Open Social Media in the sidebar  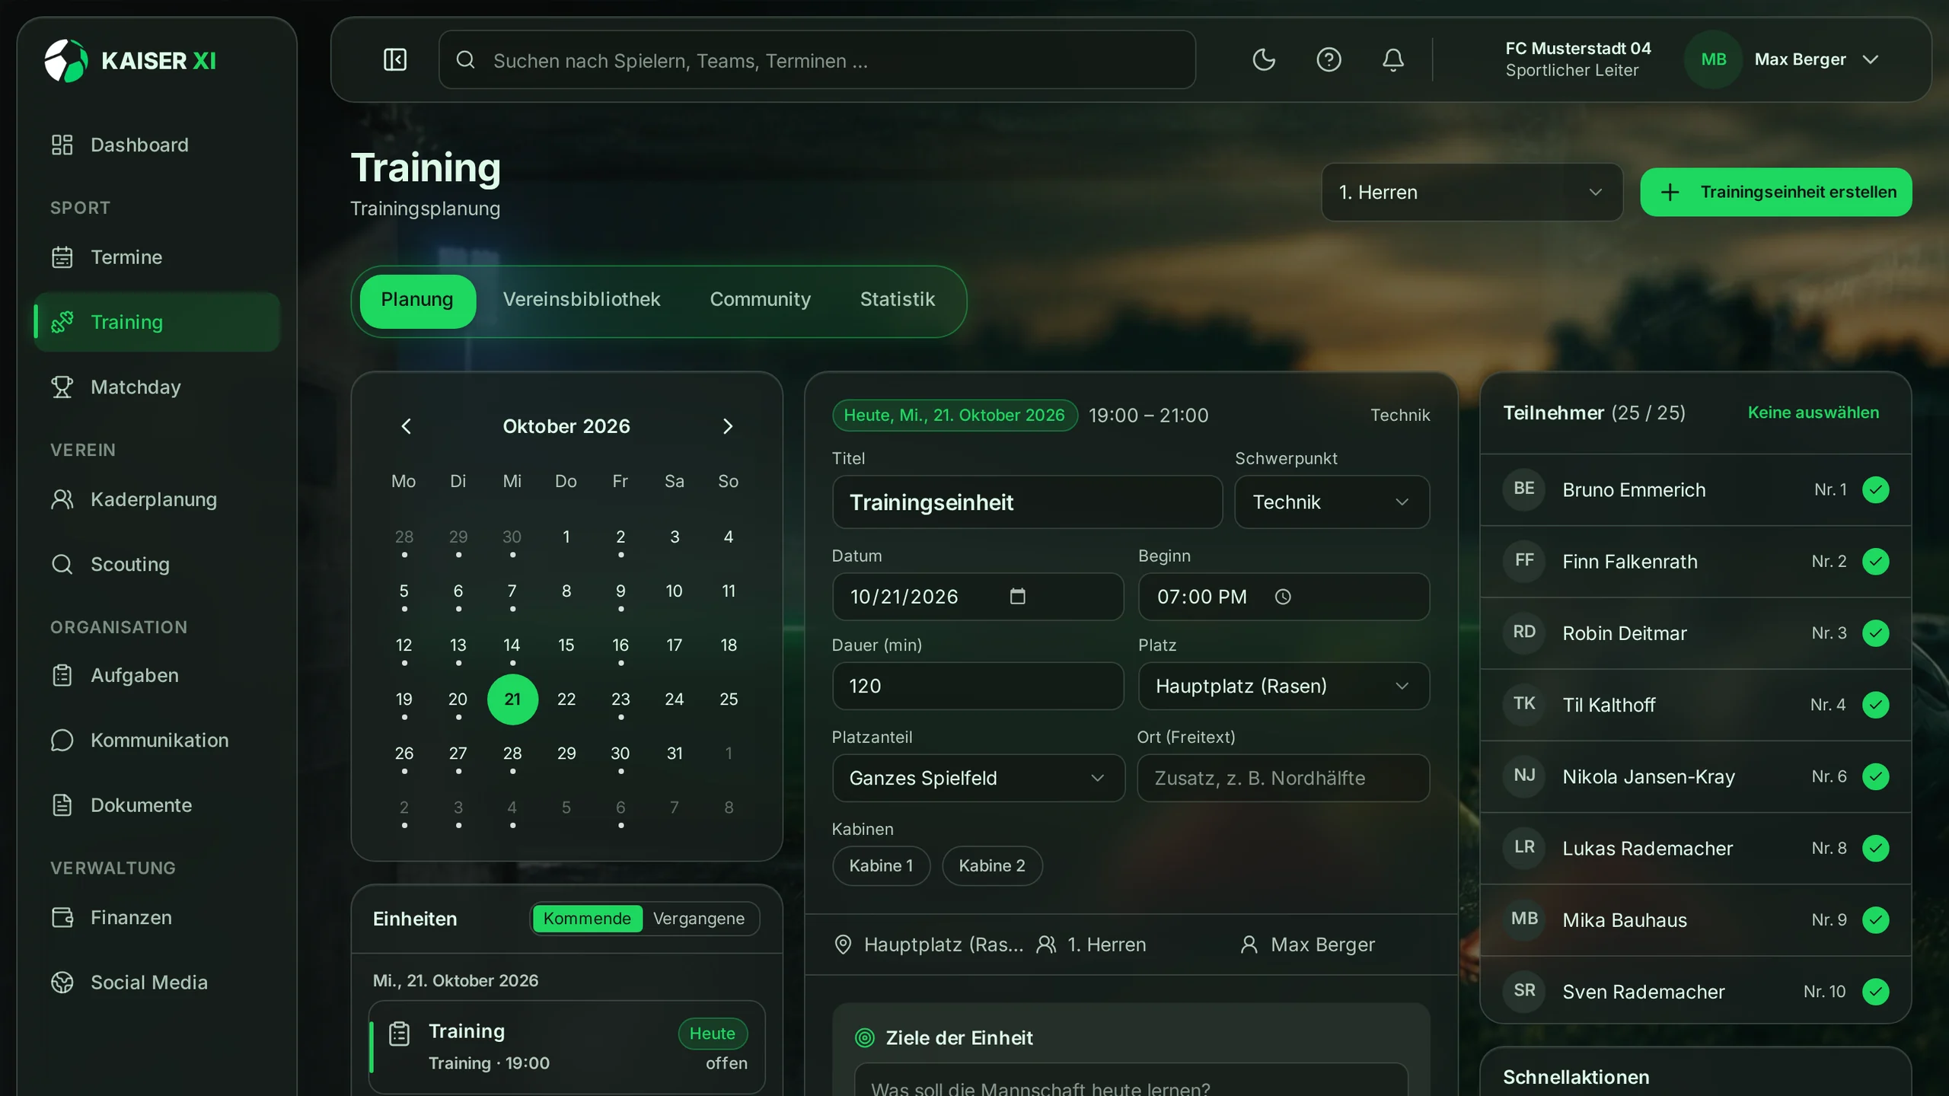click(157, 982)
